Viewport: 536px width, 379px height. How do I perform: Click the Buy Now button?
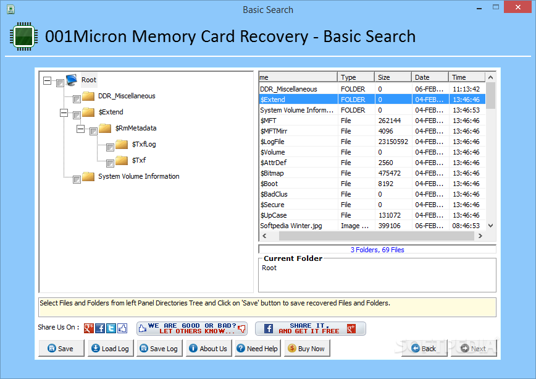click(x=307, y=348)
